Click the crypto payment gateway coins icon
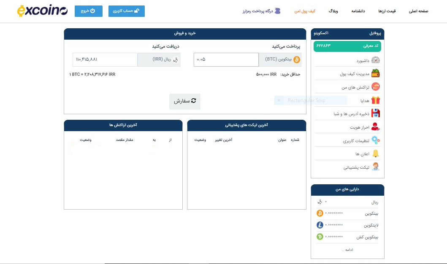The height and width of the screenshot is (264, 447). 277,11
